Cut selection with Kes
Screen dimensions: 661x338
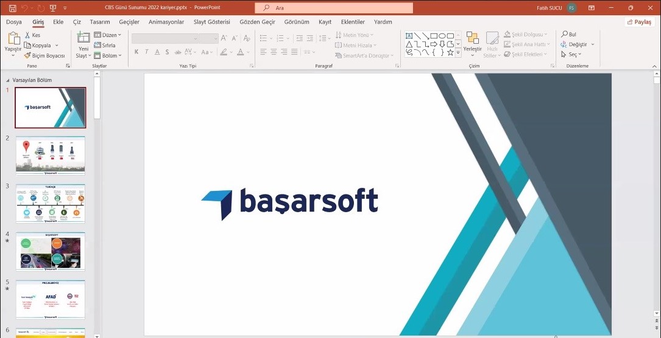pos(32,35)
